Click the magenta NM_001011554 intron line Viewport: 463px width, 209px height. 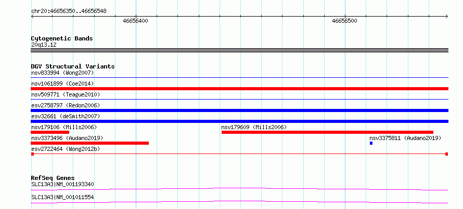pyautogui.click(x=239, y=202)
